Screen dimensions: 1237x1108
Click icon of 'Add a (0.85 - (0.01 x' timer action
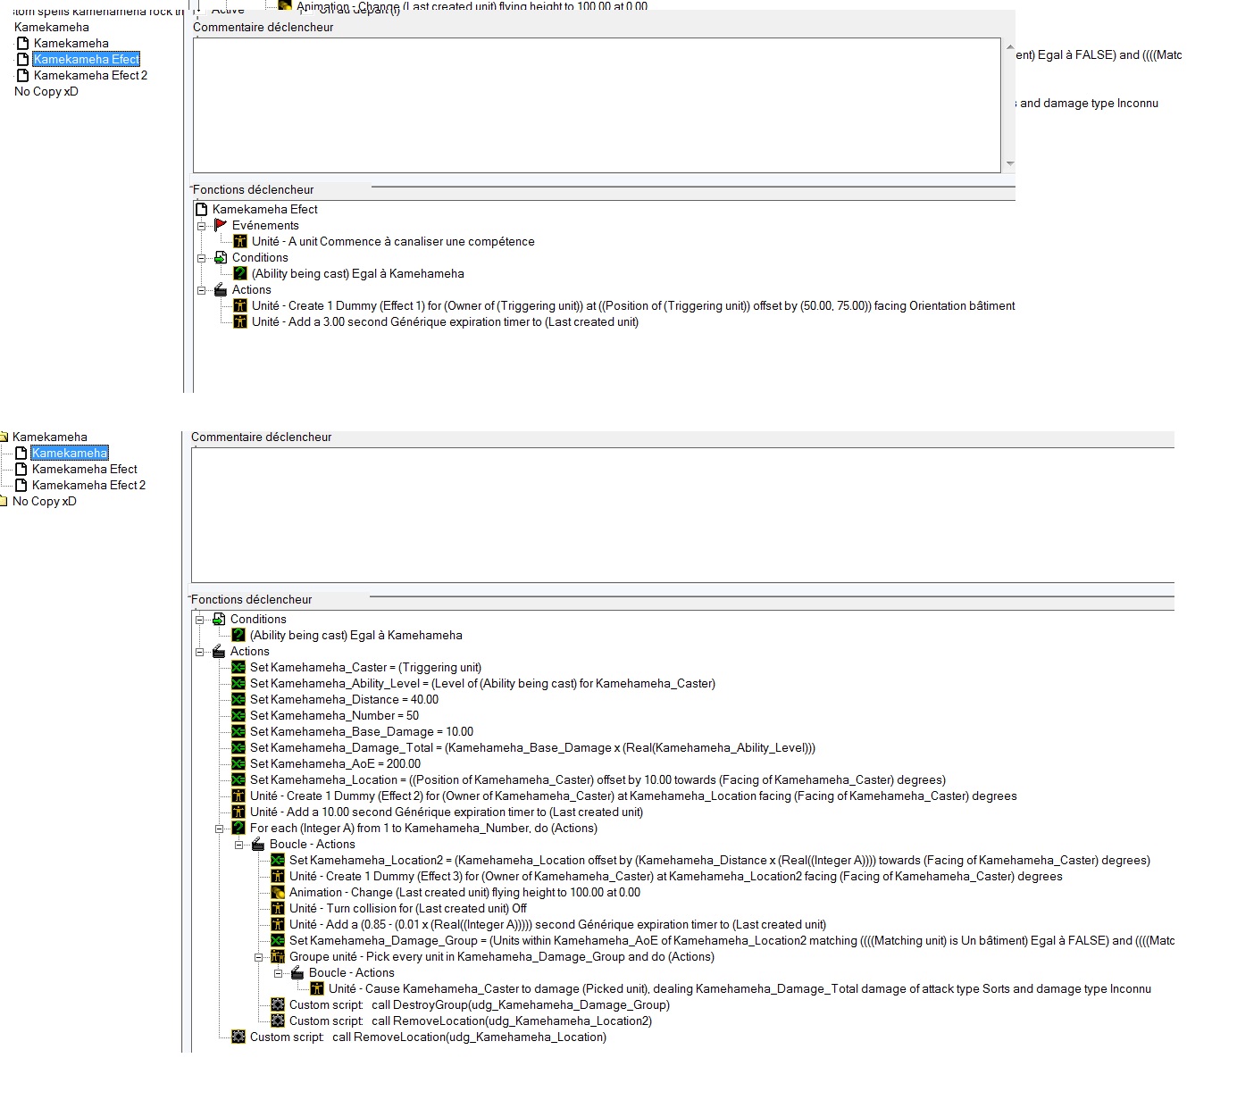tap(278, 924)
